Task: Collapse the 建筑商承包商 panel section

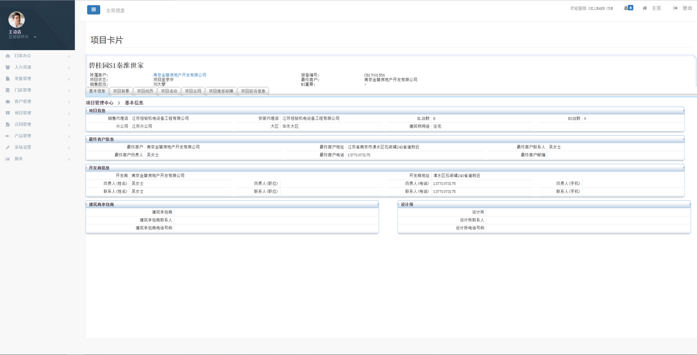Action: (x=378, y=204)
